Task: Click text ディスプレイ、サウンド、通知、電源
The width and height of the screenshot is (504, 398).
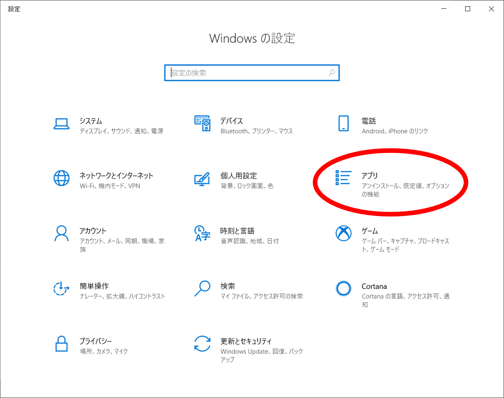Action: coord(122,131)
